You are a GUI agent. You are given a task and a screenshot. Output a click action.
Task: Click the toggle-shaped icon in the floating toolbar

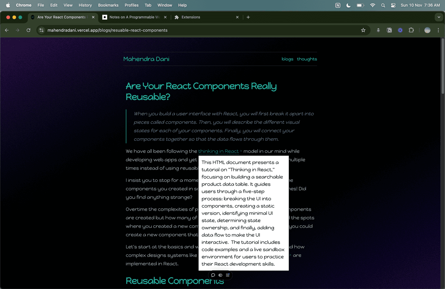220,275
